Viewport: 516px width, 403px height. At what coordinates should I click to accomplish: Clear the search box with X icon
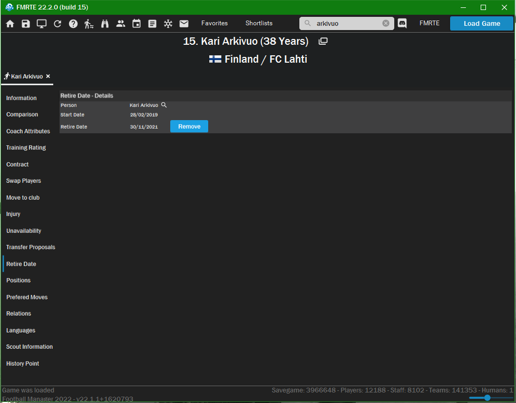pyautogui.click(x=386, y=23)
